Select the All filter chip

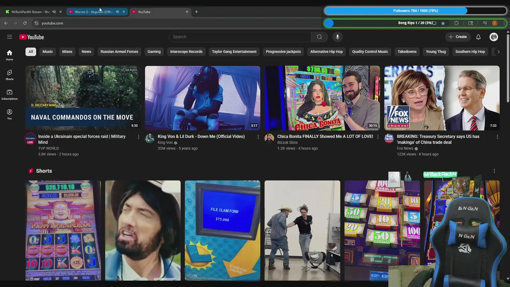point(31,51)
